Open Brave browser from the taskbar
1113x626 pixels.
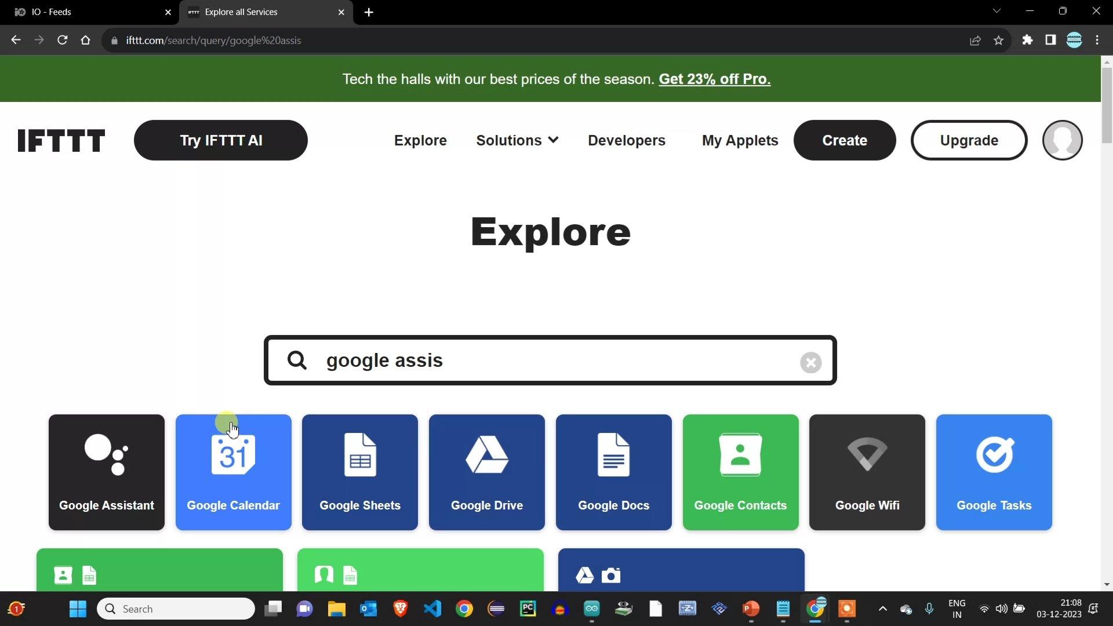(401, 609)
